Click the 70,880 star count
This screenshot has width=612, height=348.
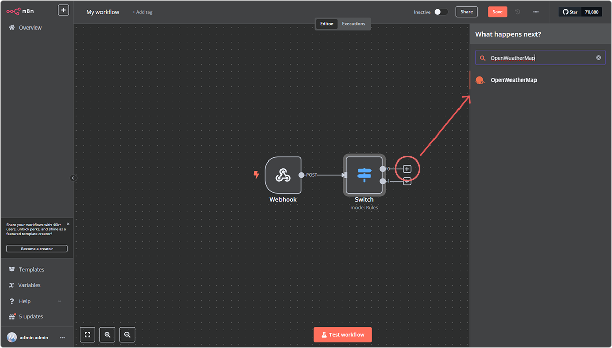point(592,12)
